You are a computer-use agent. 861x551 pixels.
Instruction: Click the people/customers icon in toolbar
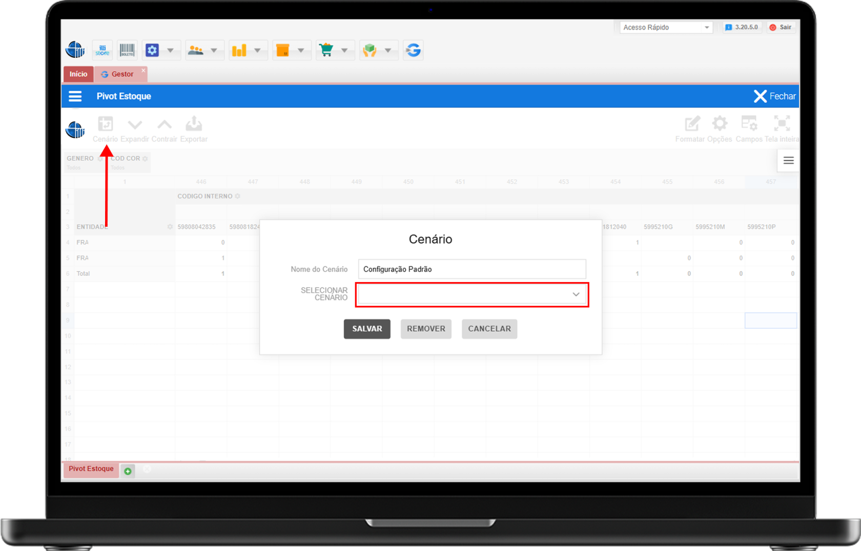click(x=196, y=50)
